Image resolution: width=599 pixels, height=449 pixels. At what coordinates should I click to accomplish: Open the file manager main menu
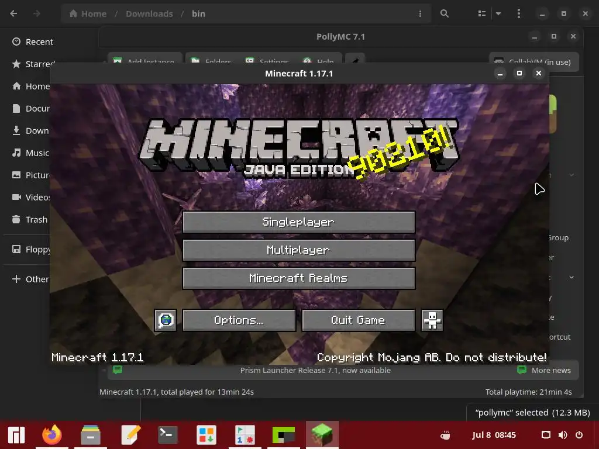coord(518,14)
